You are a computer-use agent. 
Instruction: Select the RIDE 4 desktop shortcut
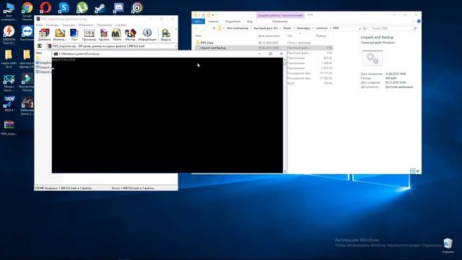coord(9,104)
